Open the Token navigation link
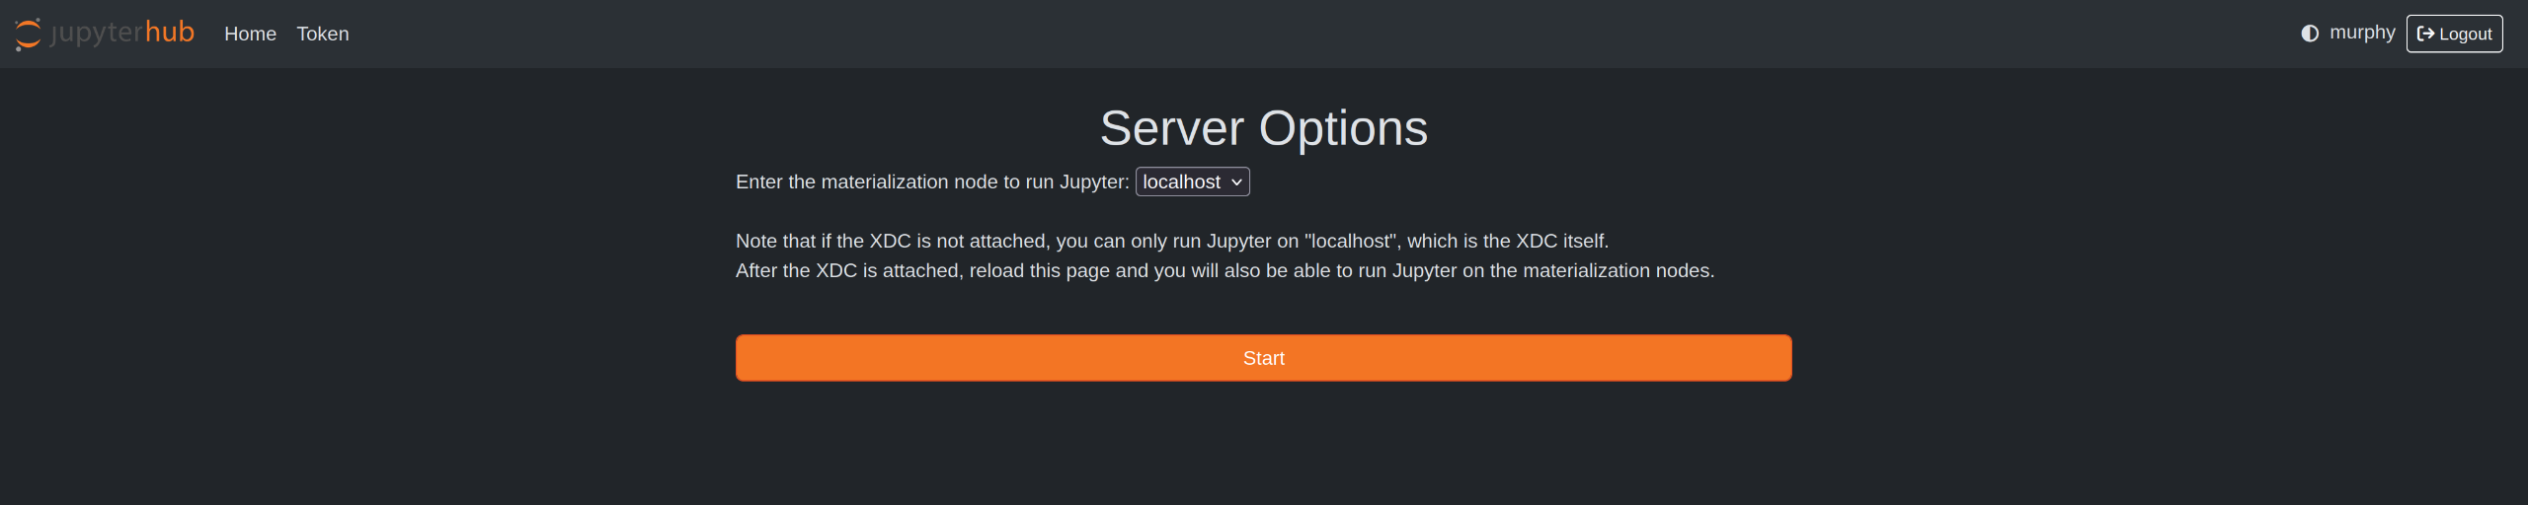The height and width of the screenshot is (505, 2528). [x=323, y=34]
